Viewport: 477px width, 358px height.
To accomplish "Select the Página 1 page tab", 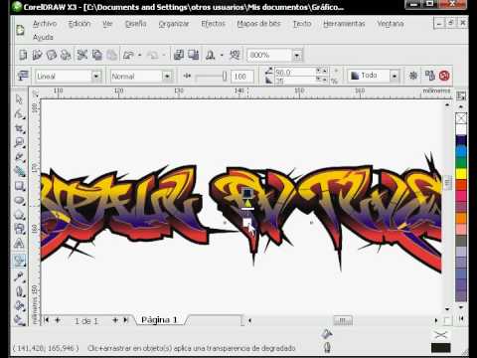I will pos(159,320).
